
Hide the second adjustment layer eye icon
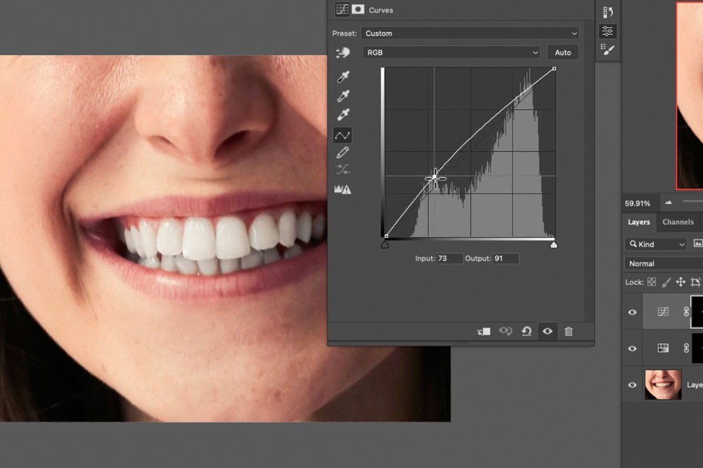click(632, 348)
